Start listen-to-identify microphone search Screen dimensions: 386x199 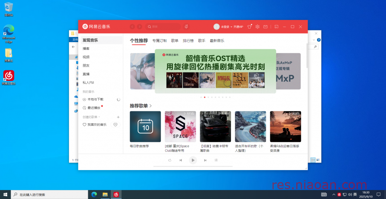186,27
